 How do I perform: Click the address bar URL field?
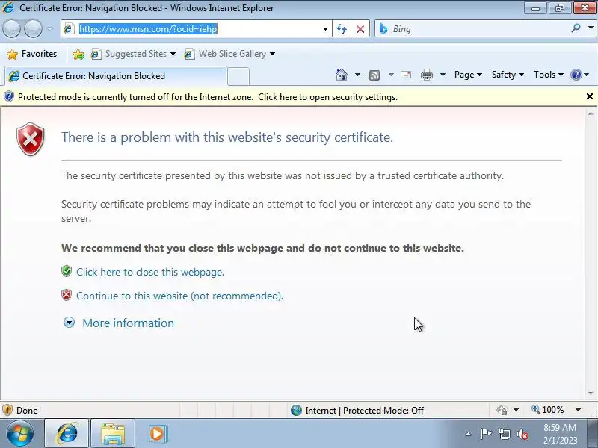[195, 29]
